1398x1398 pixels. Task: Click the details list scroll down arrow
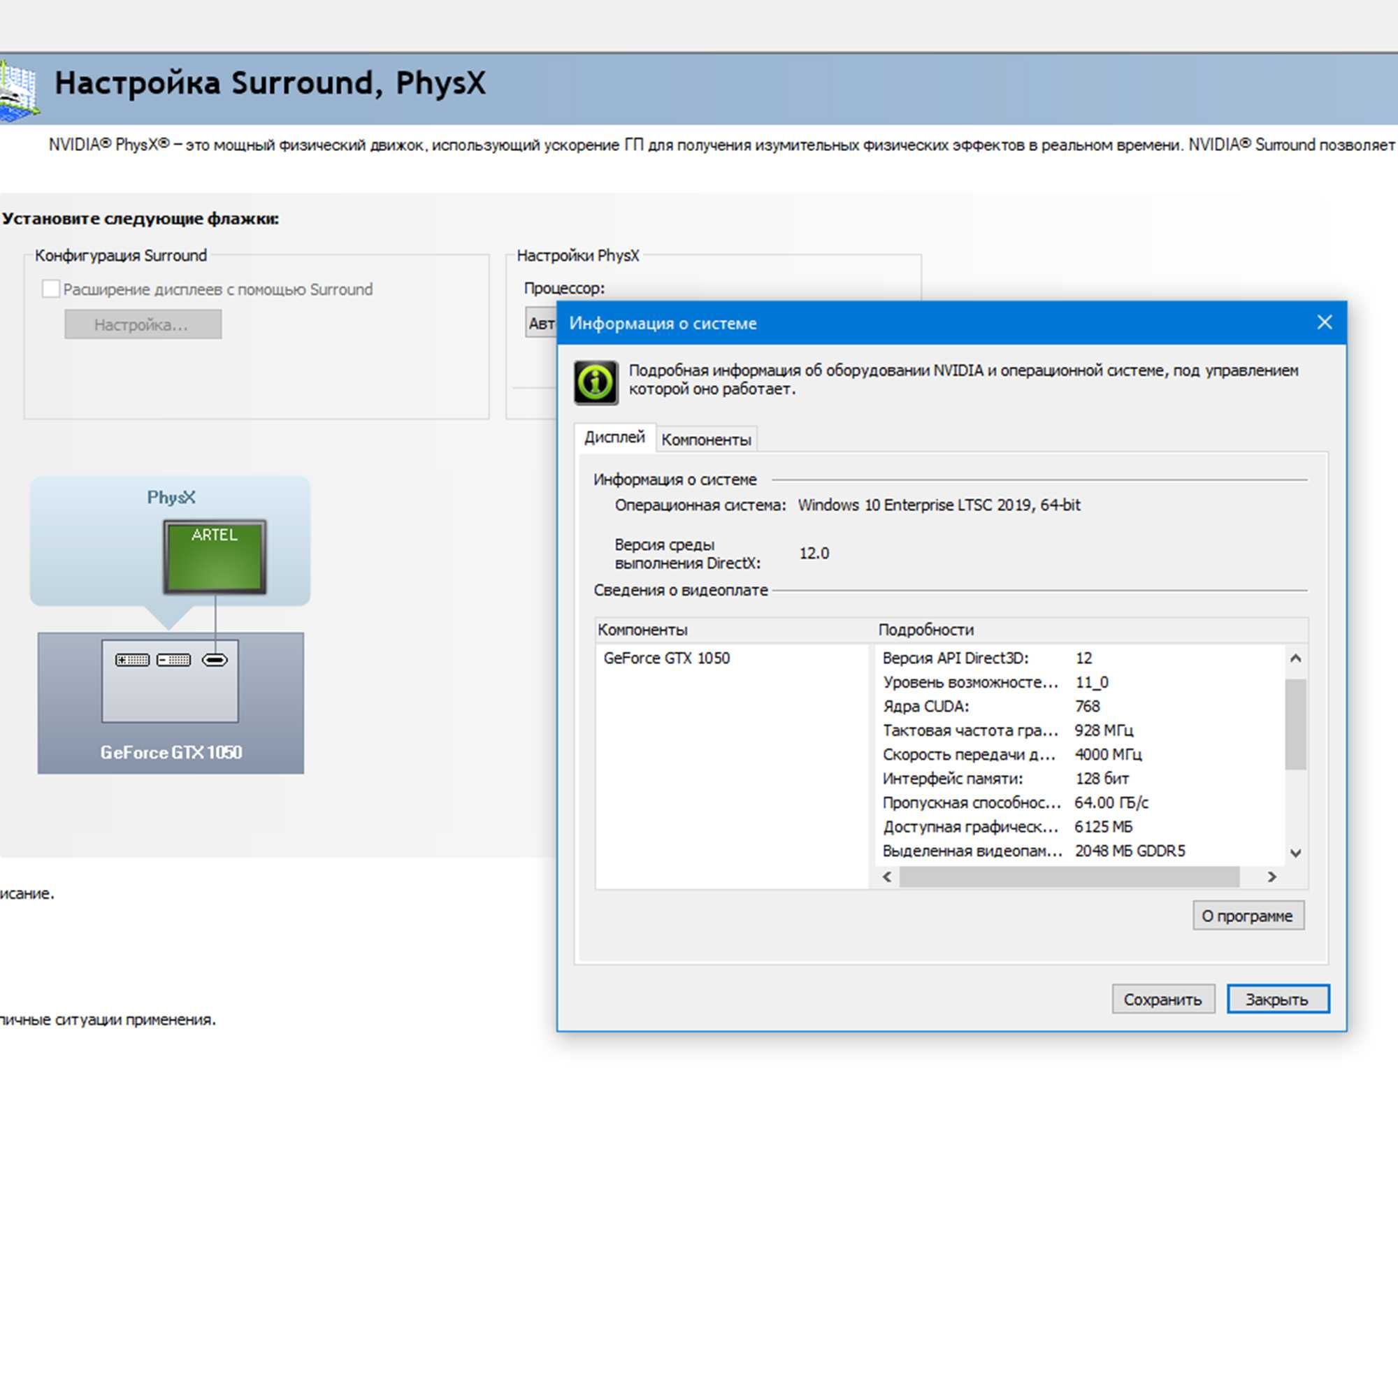1296,853
